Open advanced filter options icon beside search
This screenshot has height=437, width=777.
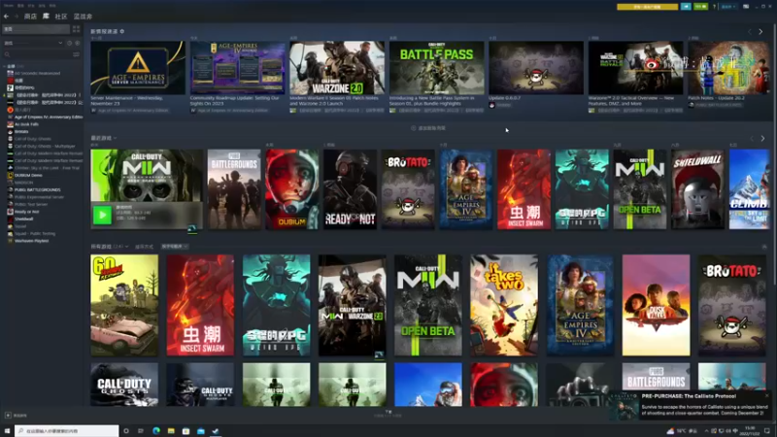tap(76, 54)
